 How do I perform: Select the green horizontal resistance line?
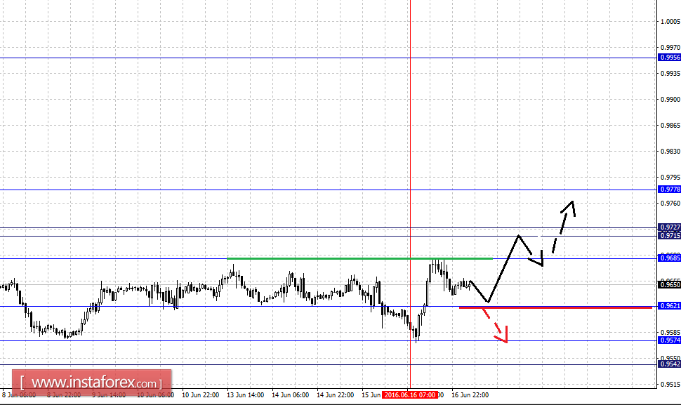click(359, 259)
